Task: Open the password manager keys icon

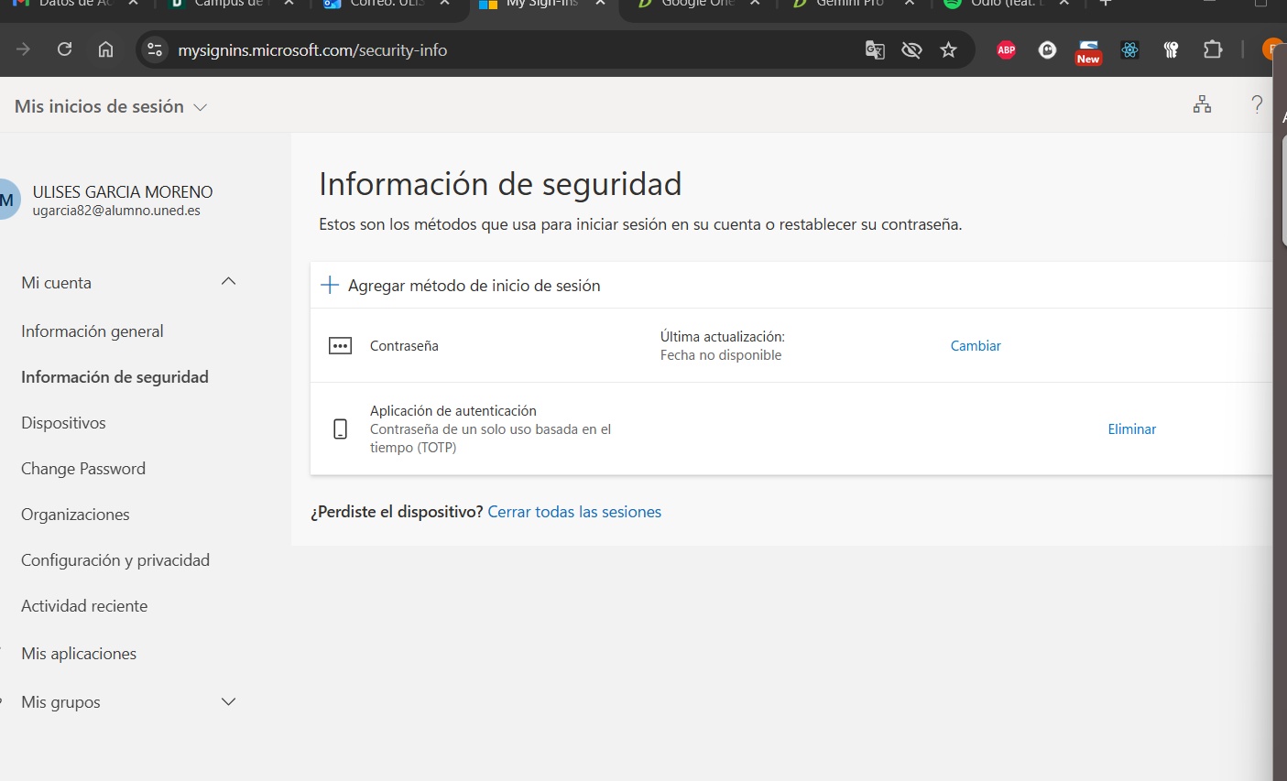Action: coord(1171,50)
